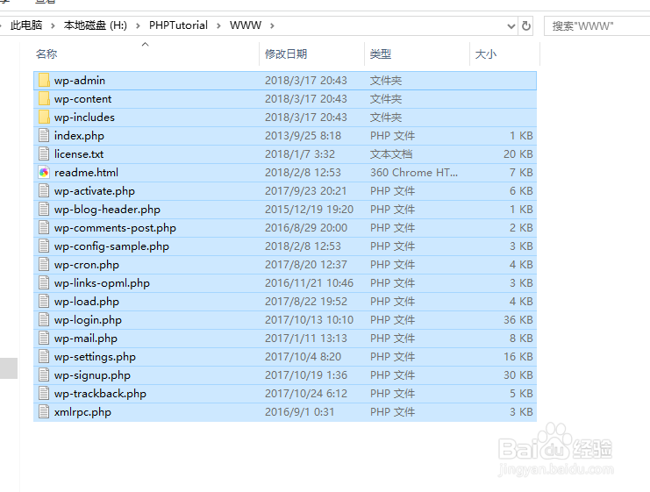Click the wp-login.php file icon
650x492 pixels.
tap(44, 320)
